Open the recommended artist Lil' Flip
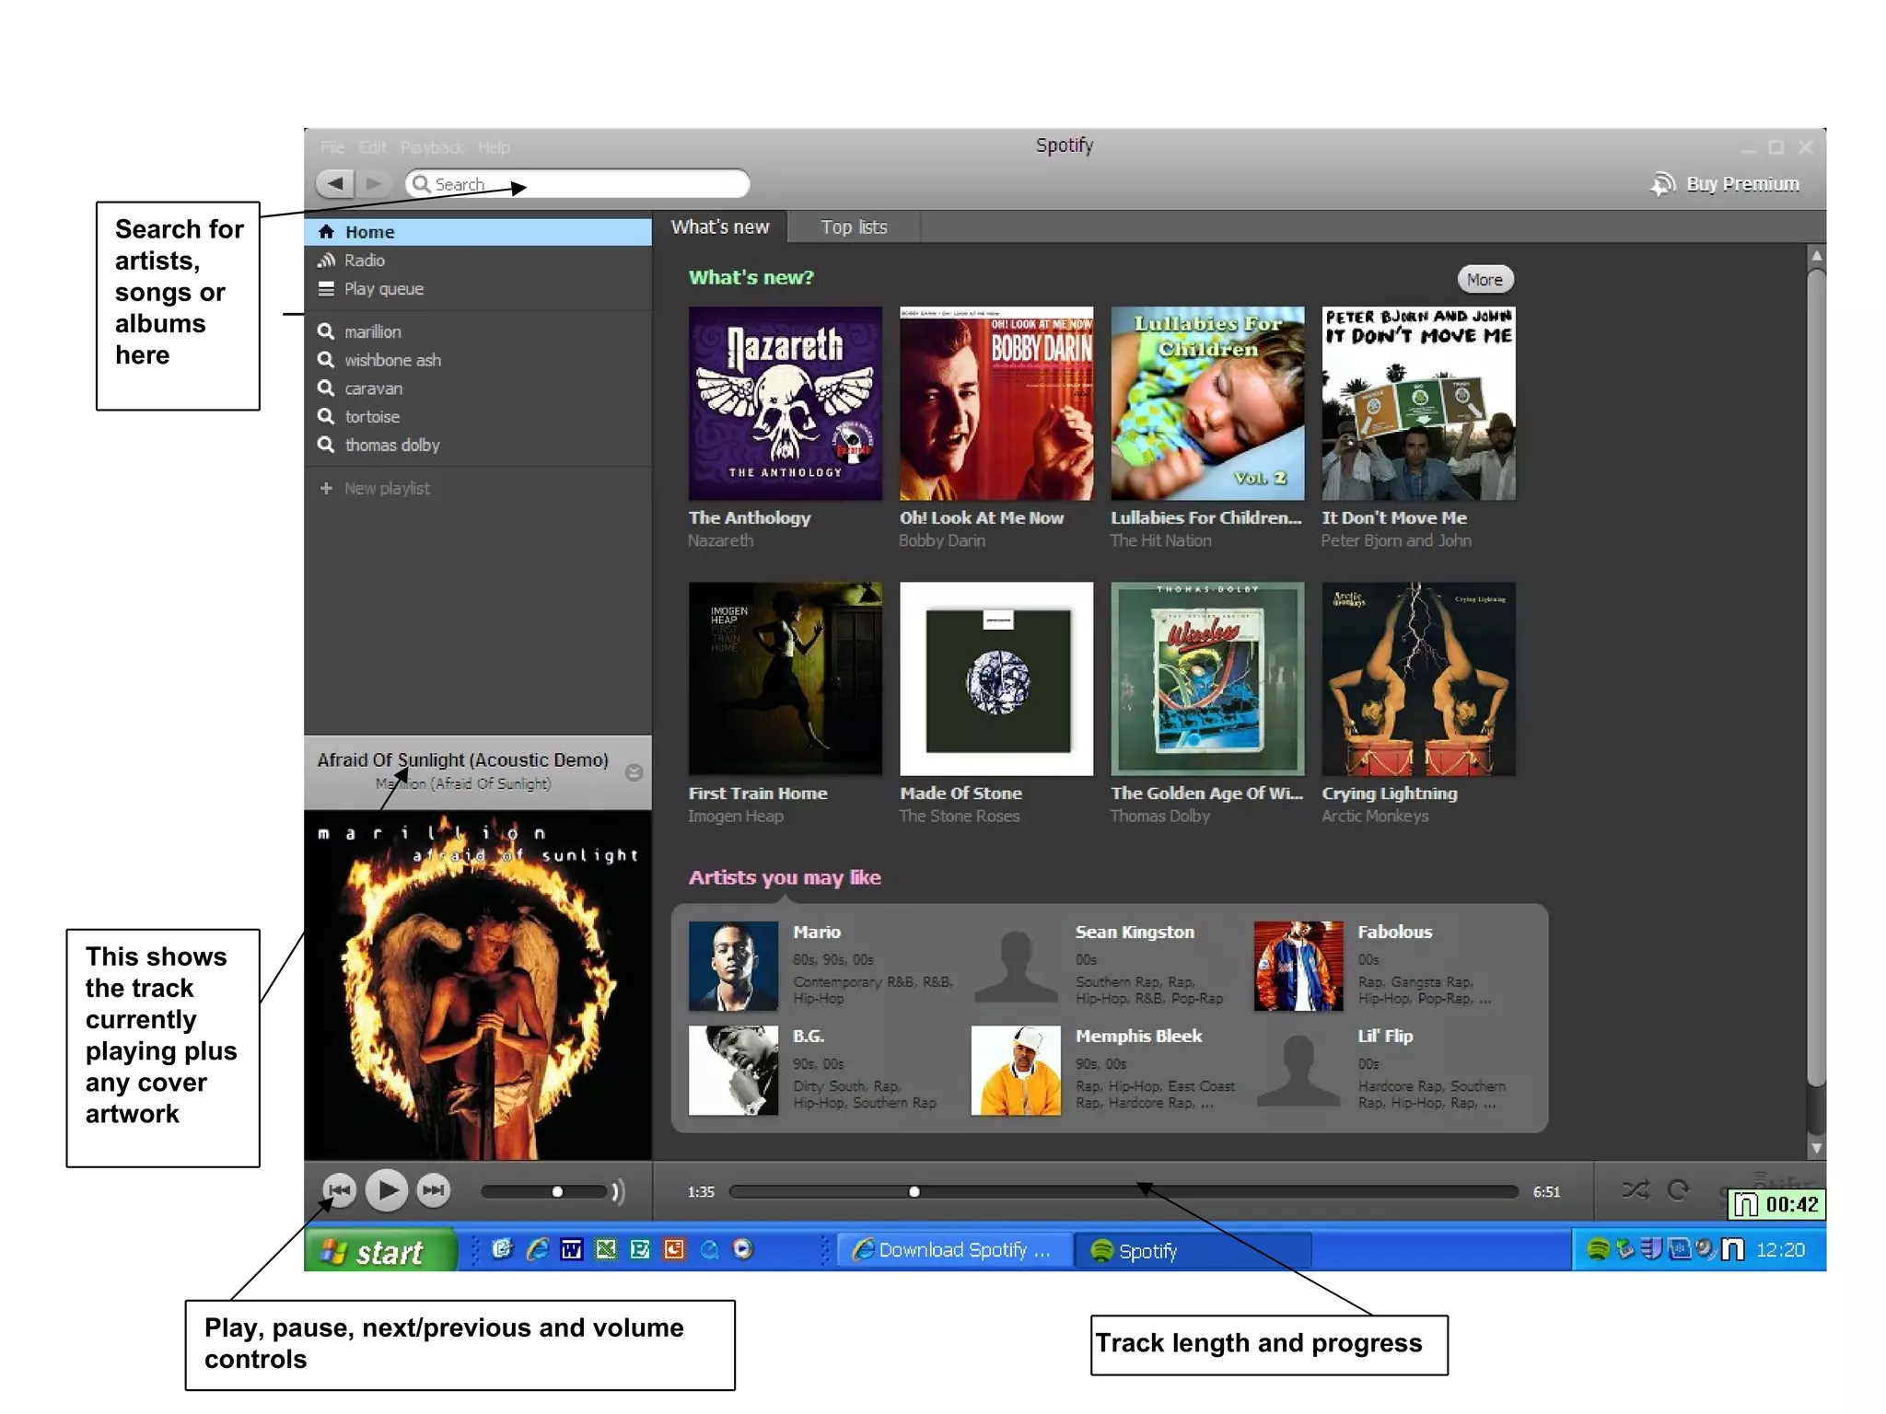 coord(1384,1037)
